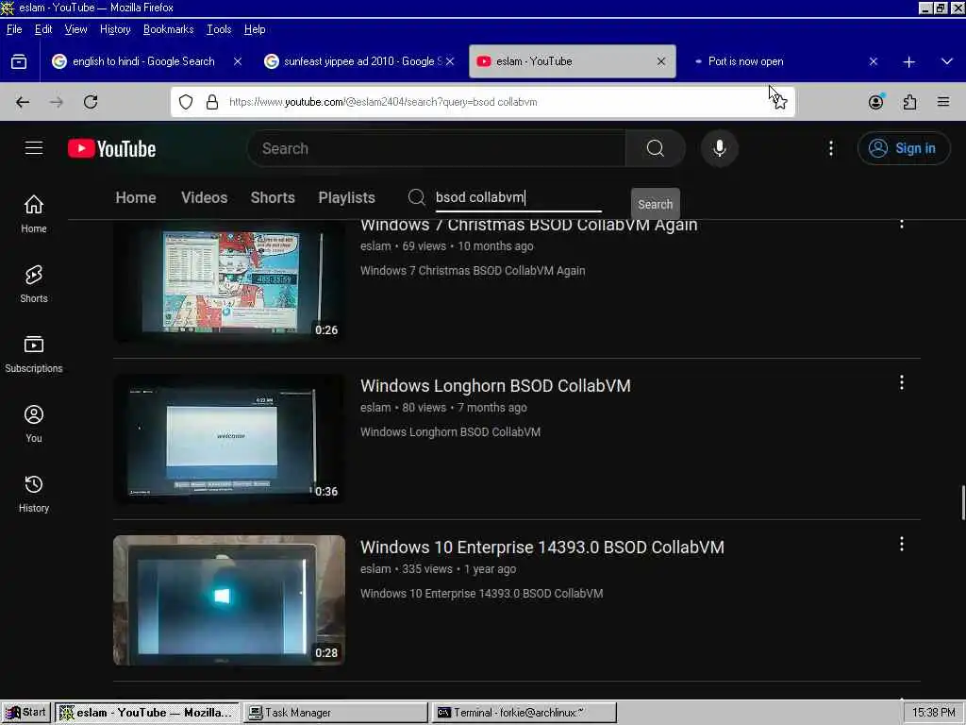The image size is (966, 725).
Task: Switch to the channel Playlists tab
Action: coord(347,197)
